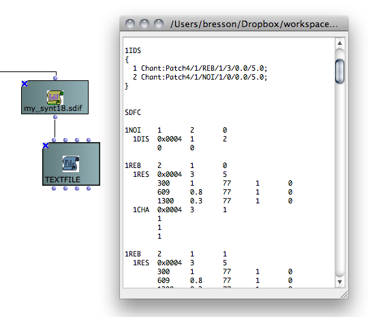The height and width of the screenshot is (317, 368).
Task: Click the output dot below my_synt18.sdif box
Action: coord(55,117)
